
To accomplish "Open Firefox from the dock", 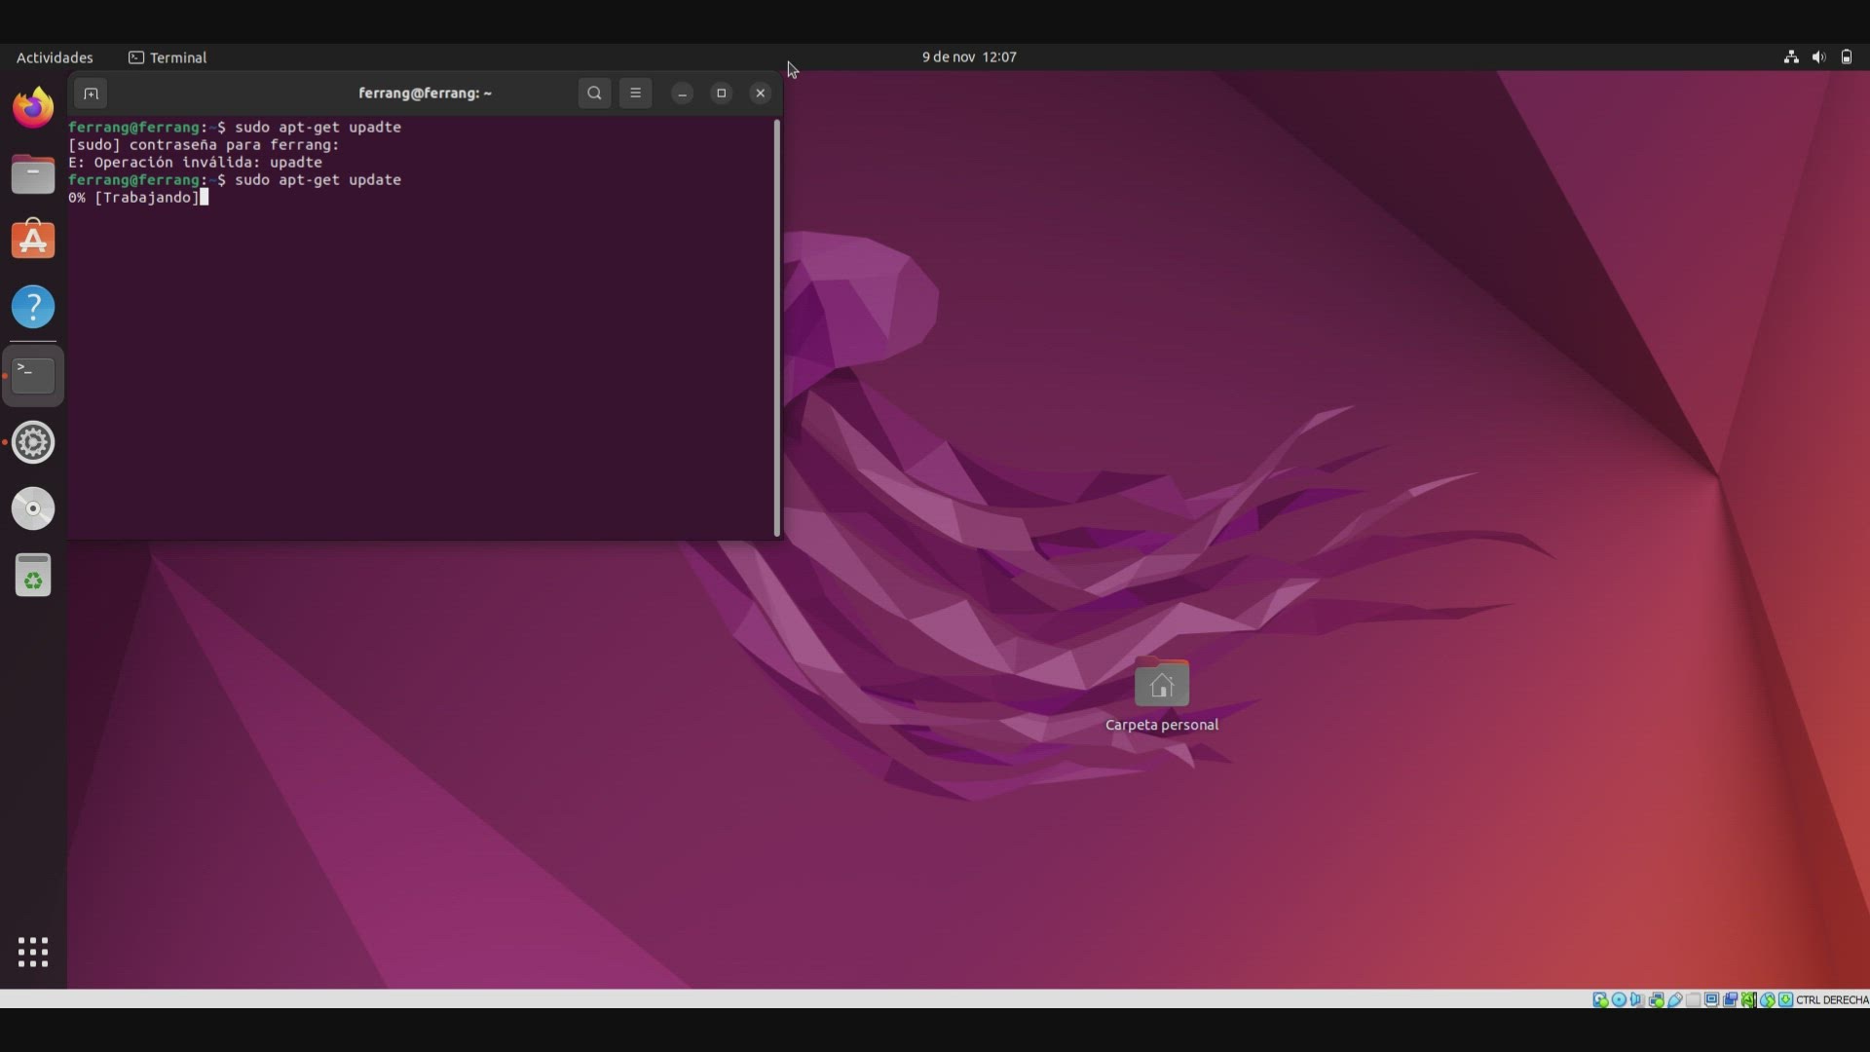I will click(x=33, y=106).
